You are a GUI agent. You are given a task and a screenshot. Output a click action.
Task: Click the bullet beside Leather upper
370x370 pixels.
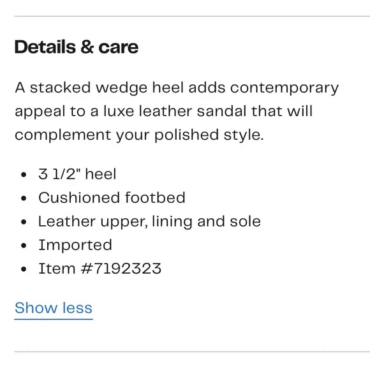coord(24,222)
